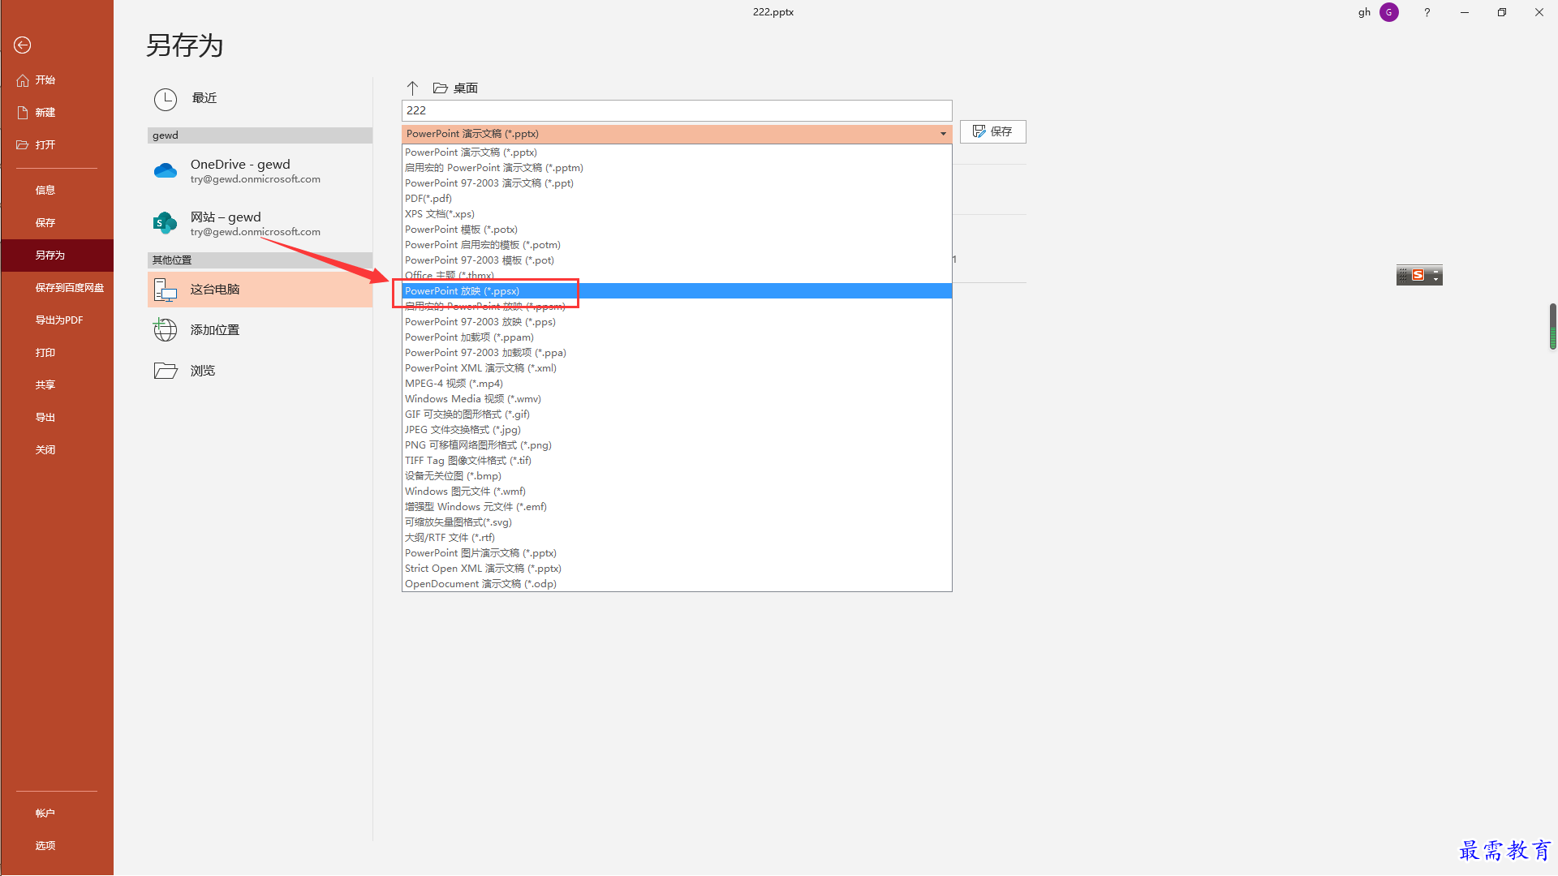Click OneDrive - gewd location
Screen dimensions: 1558x876
point(260,171)
